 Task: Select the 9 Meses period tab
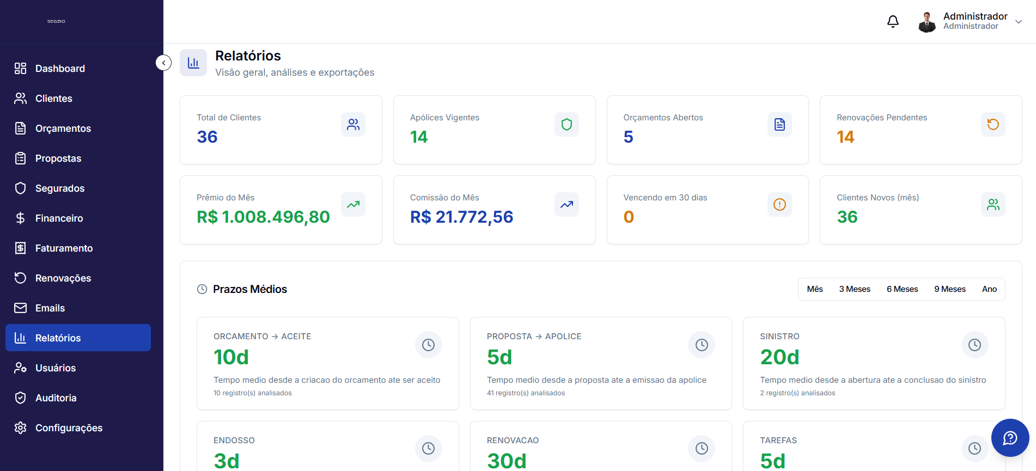[950, 289]
